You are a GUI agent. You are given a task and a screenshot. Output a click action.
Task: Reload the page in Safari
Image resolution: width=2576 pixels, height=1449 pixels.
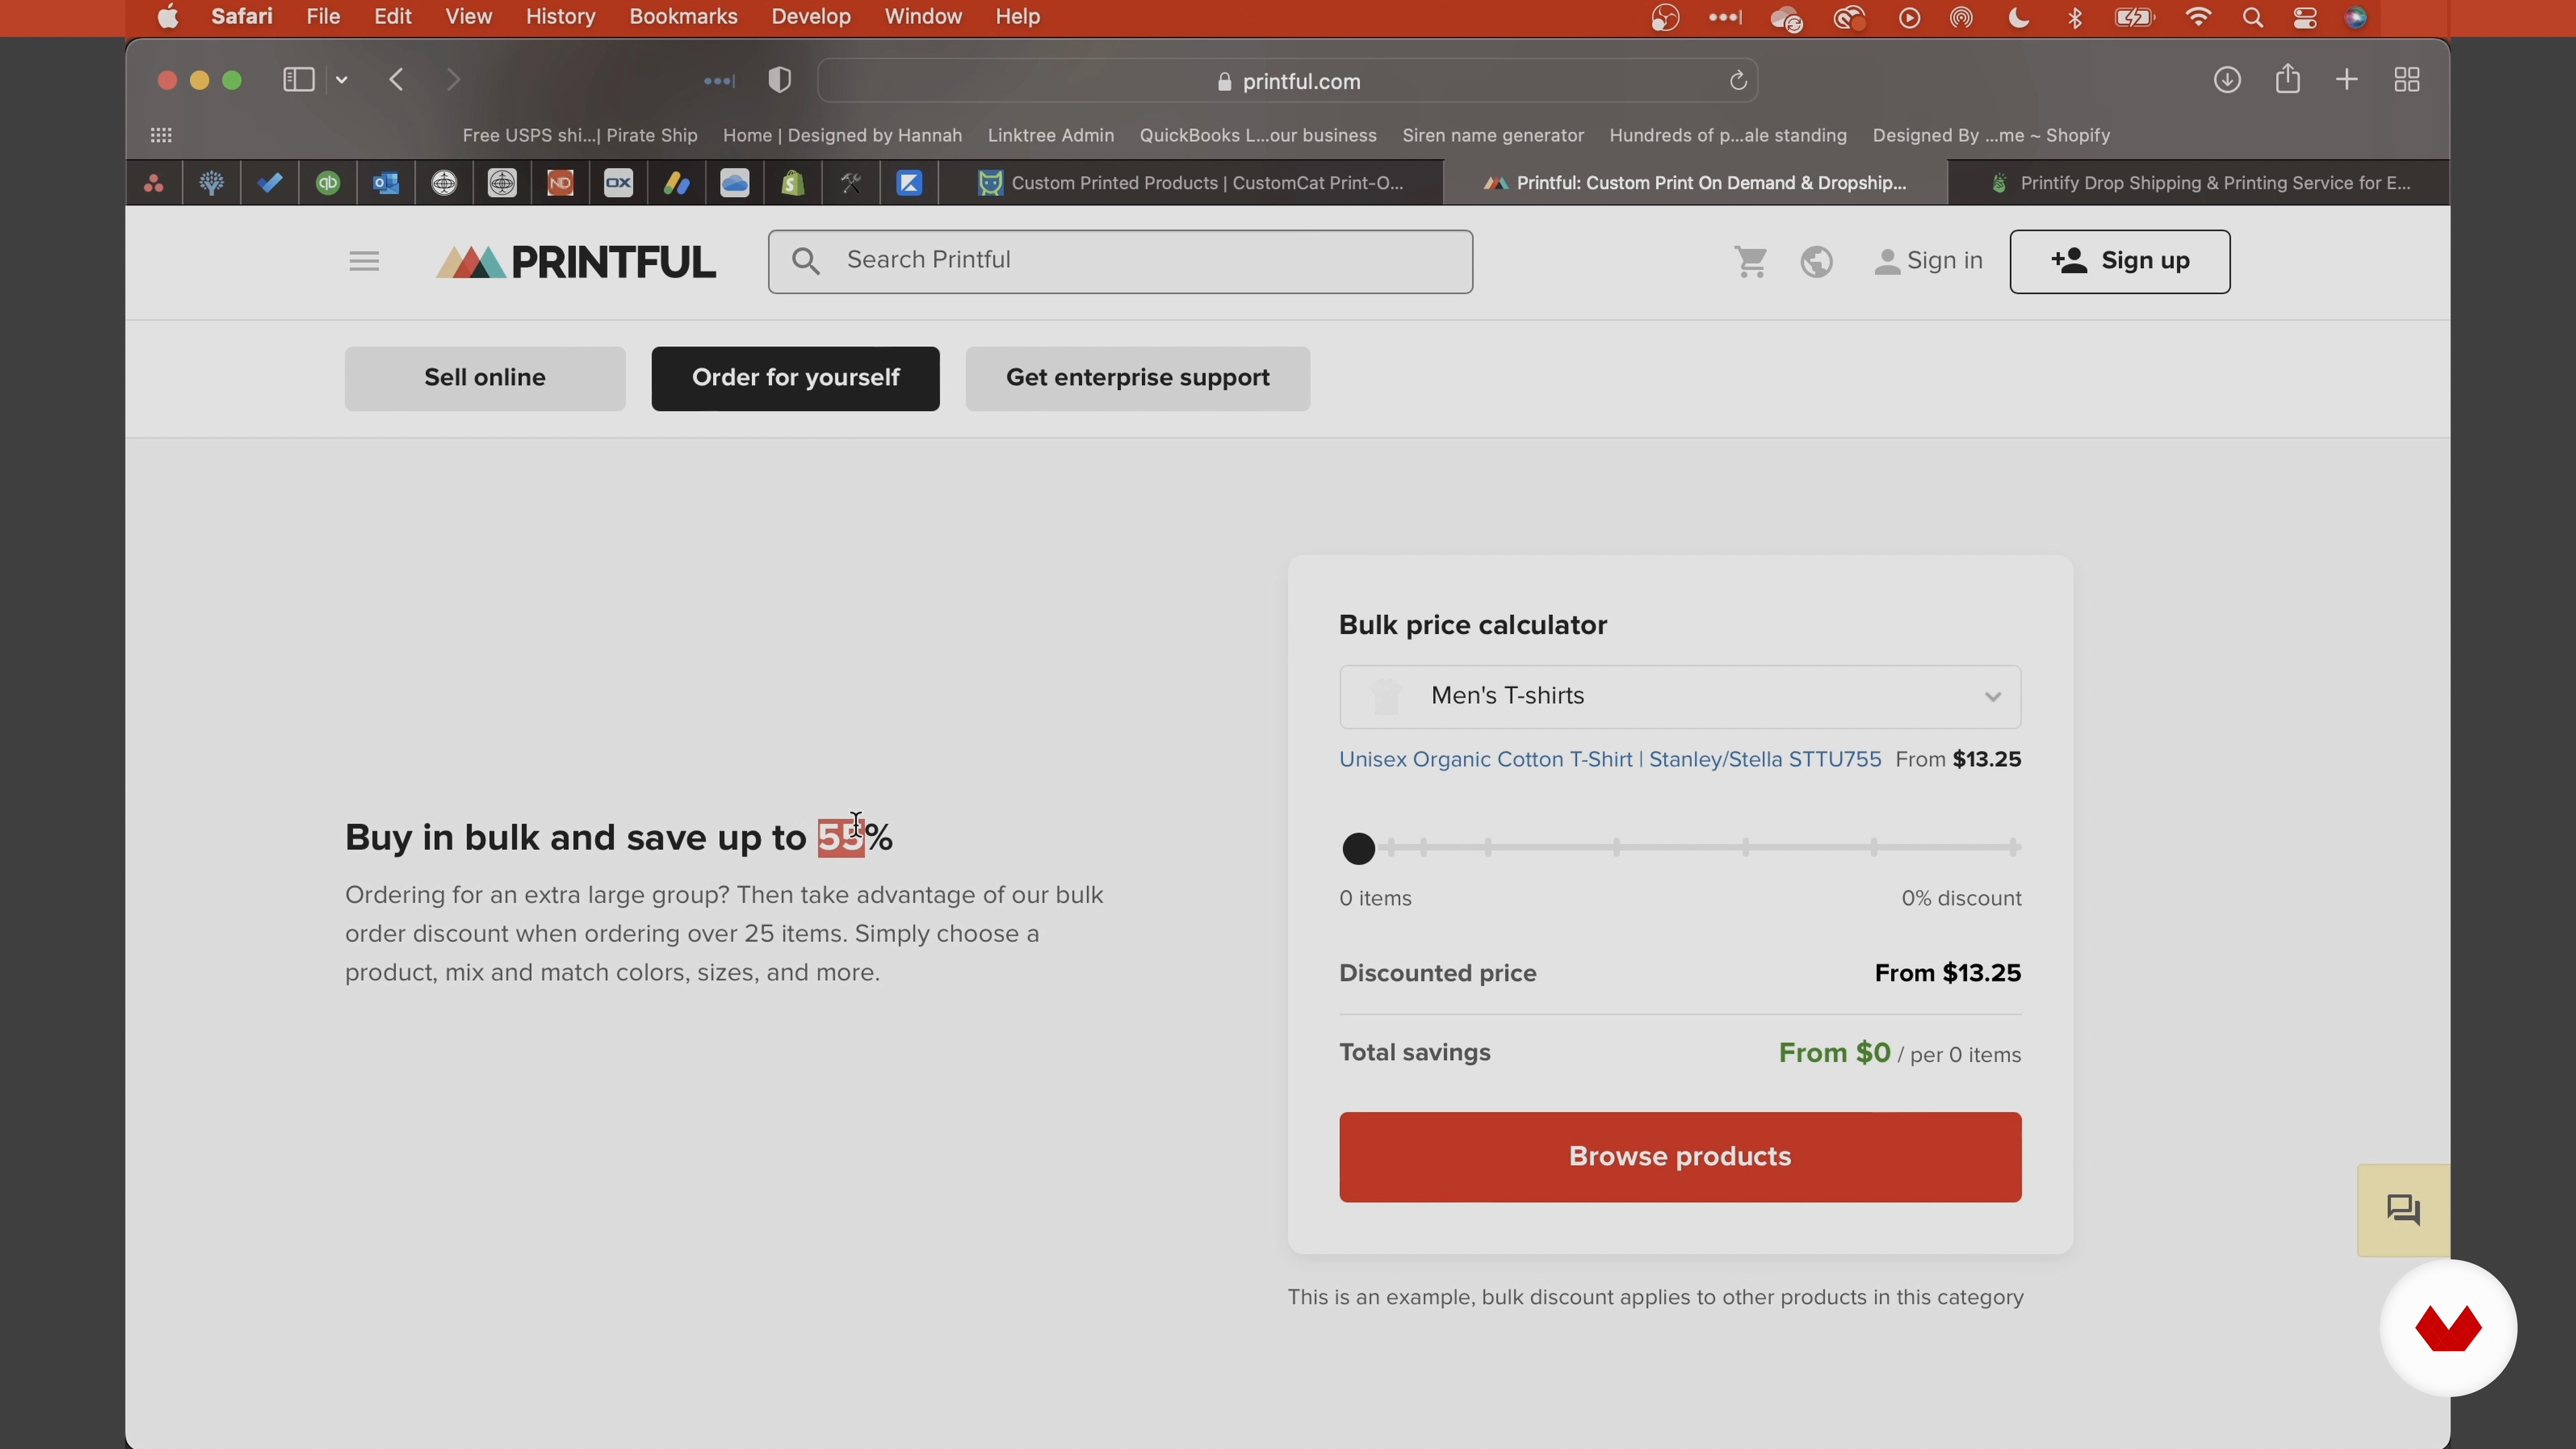tap(1738, 81)
